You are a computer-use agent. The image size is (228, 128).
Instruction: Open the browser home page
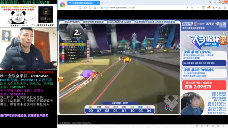click(85, 8)
